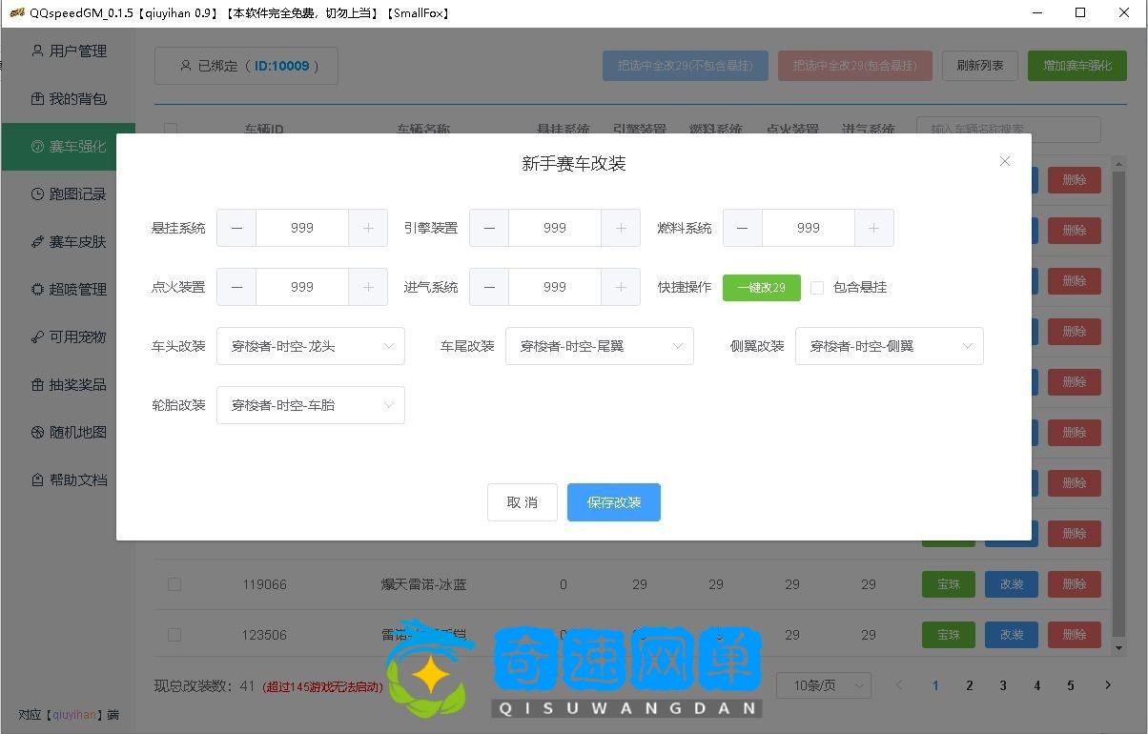Expand the 轮胎改装 dropdown

(x=310, y=405)
